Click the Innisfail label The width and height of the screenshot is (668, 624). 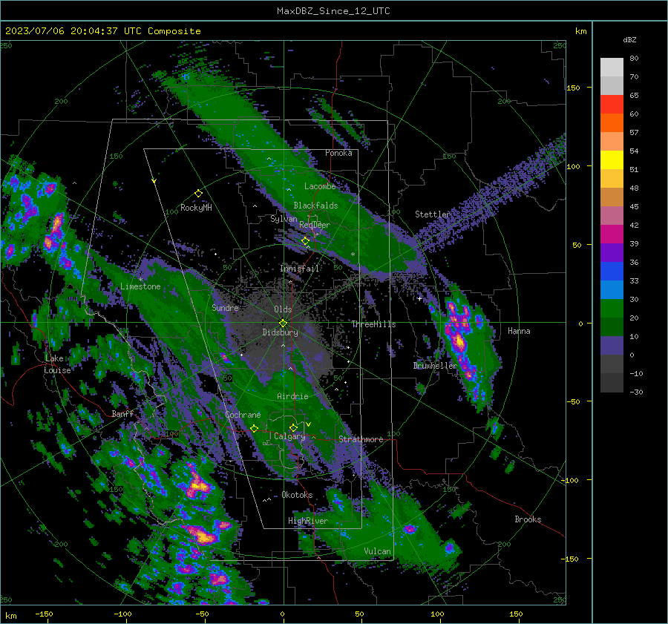point(300,269)
